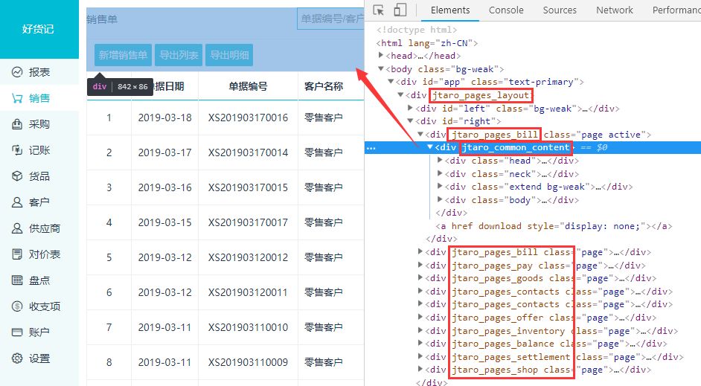Switch to the Network tab
Viewport: 701px width, 386px height.
click(x=615, y=10)
